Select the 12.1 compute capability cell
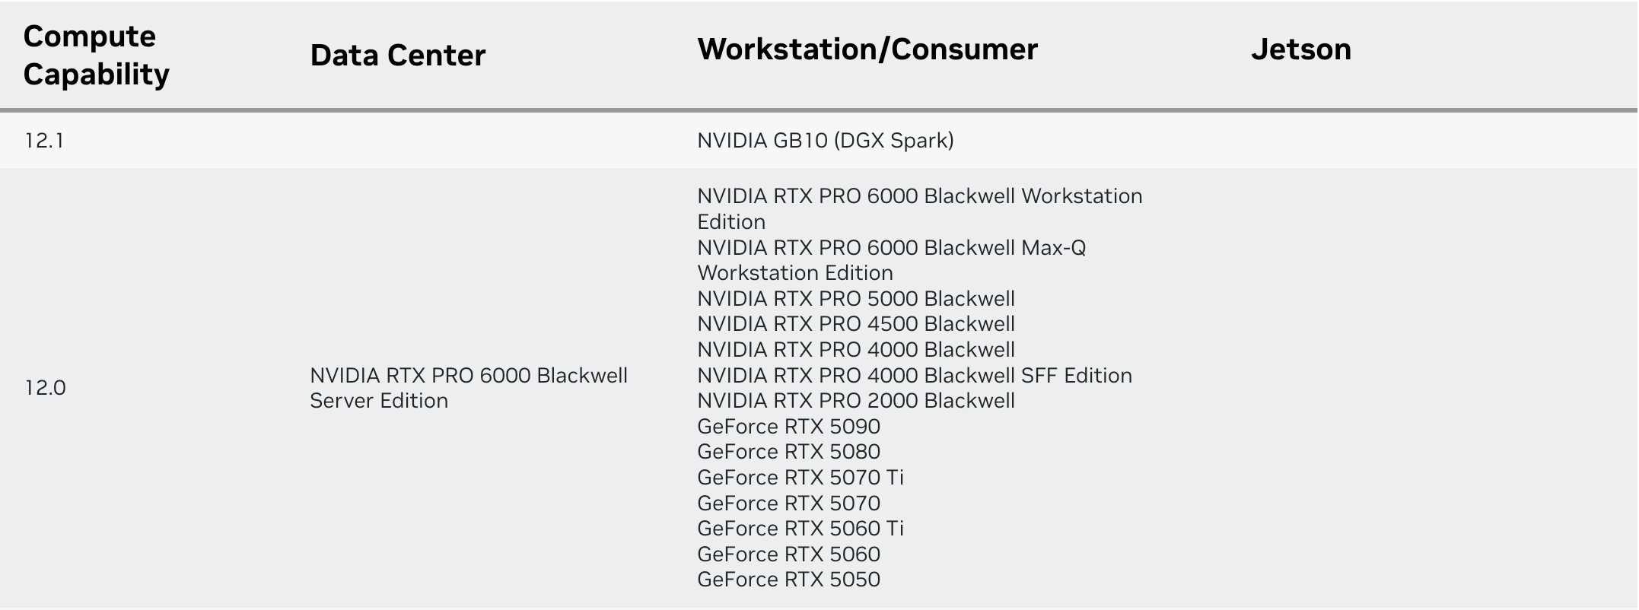Screen dimensions: 1639x610 [44, 141]
